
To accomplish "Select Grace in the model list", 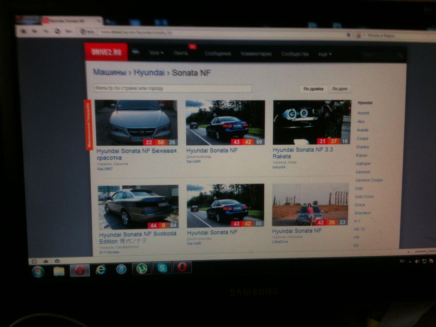I will click(360, 205).
